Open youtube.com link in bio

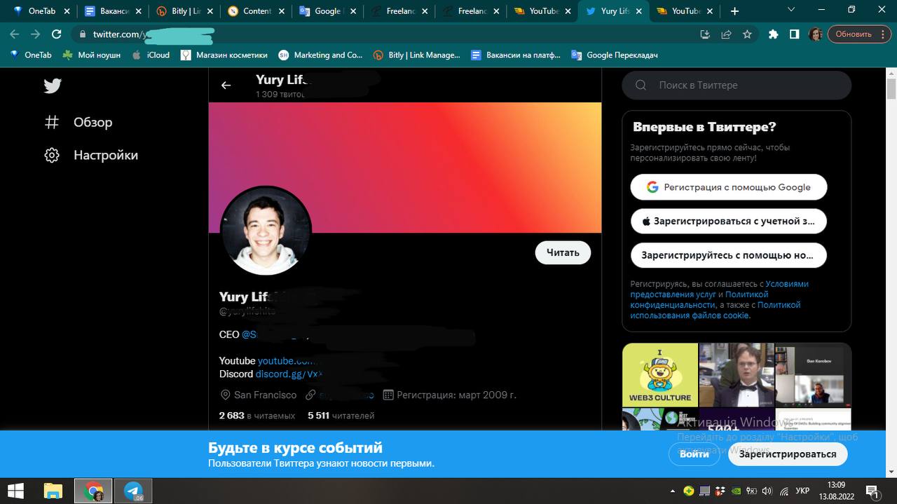(287, 361)
